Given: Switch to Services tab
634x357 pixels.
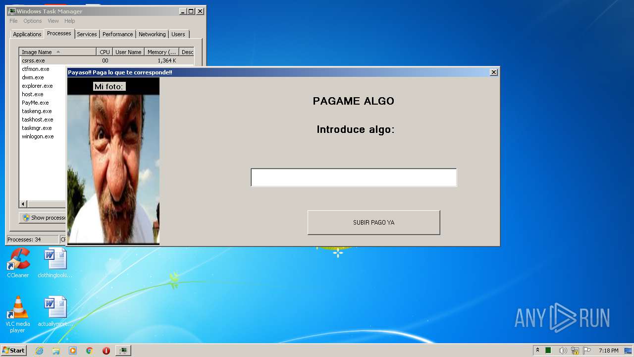Looking at the screenshot, I should coord(87,34).
